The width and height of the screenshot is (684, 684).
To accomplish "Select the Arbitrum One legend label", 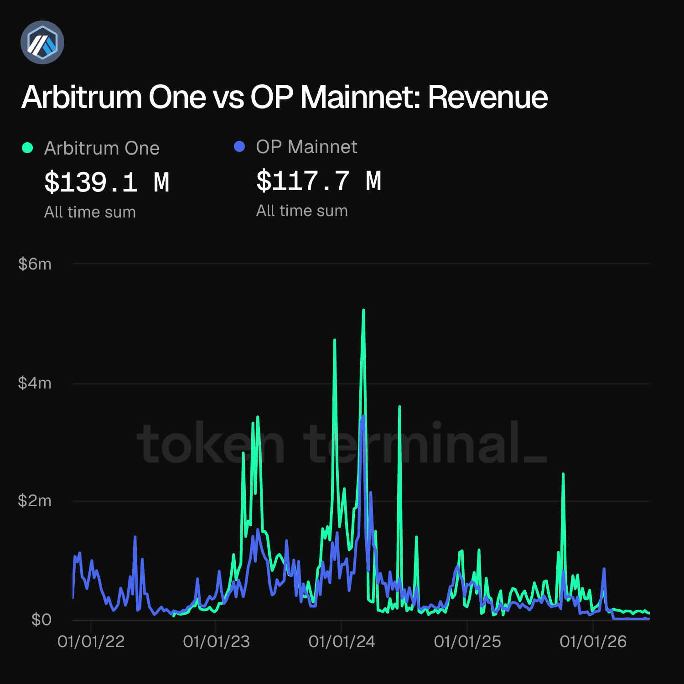I will 102,148.
